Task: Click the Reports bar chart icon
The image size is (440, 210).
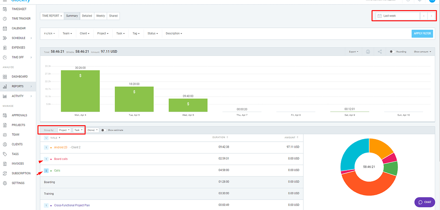Action: tap(5, 87)
